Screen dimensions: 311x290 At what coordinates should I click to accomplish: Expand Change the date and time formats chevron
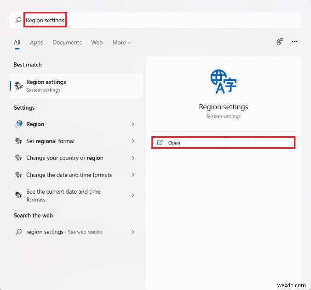(133, 175)
